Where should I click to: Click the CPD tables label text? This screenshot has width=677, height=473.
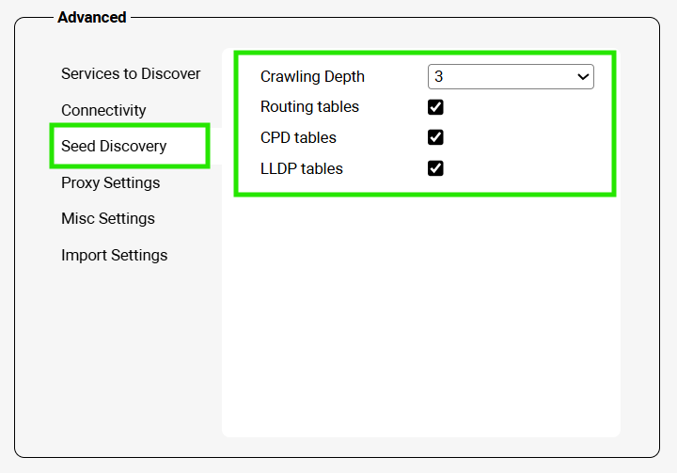pos(298,137)
